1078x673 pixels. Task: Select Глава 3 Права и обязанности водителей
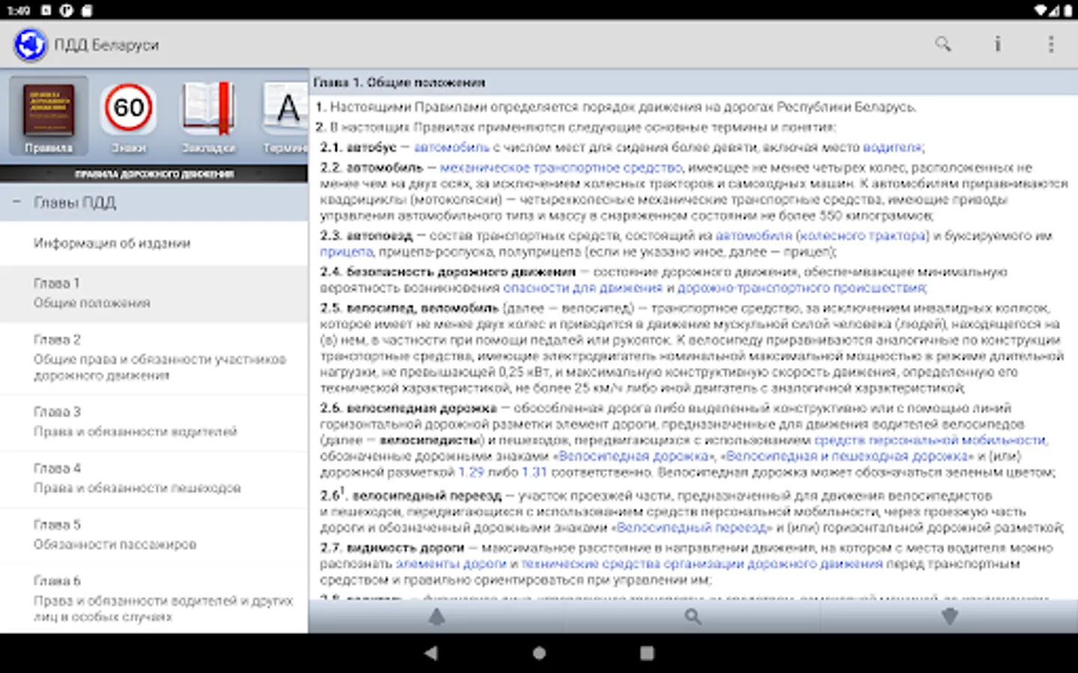[x=153, y=422]
